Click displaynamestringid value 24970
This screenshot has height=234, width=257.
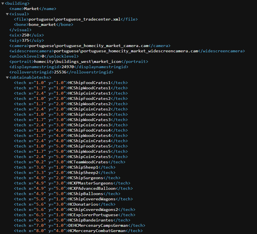click(x=68, y=67)
